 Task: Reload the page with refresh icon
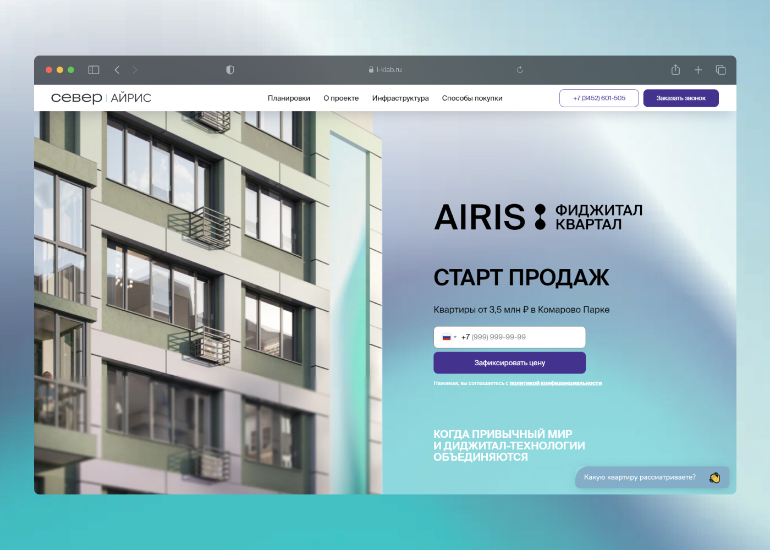520,70
